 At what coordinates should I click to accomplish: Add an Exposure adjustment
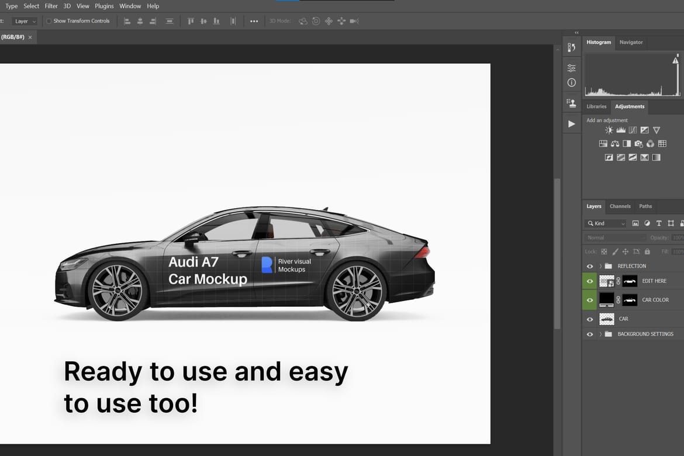[644, 130]
